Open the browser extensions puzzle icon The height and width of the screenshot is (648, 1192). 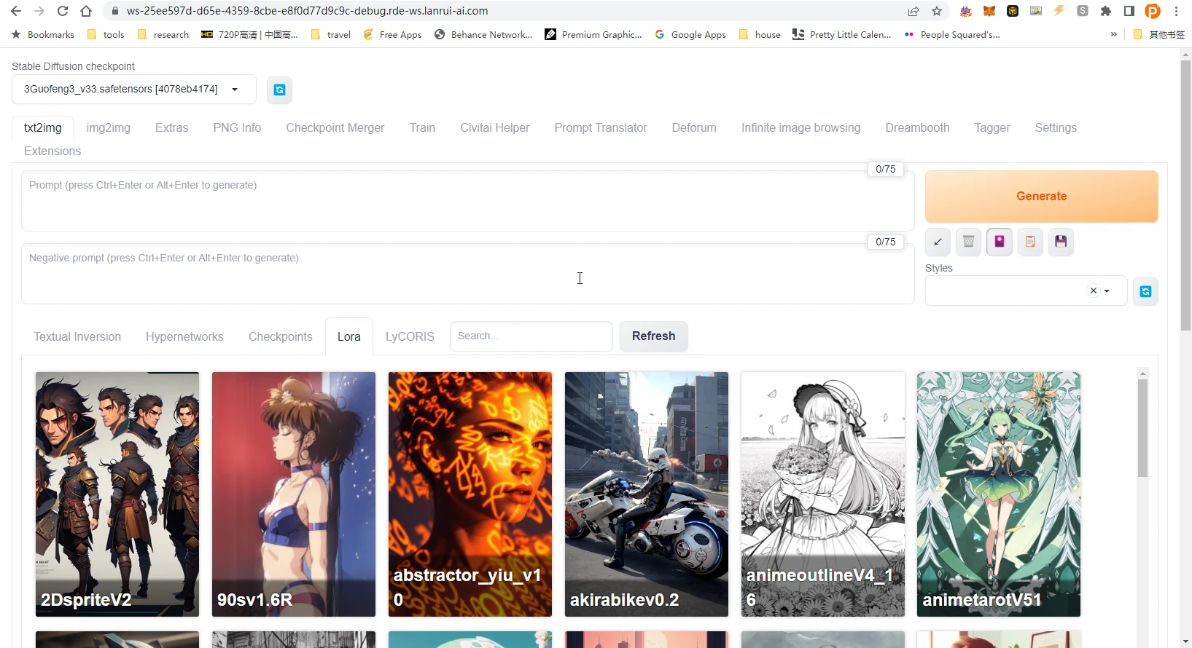pos(1106,11)
